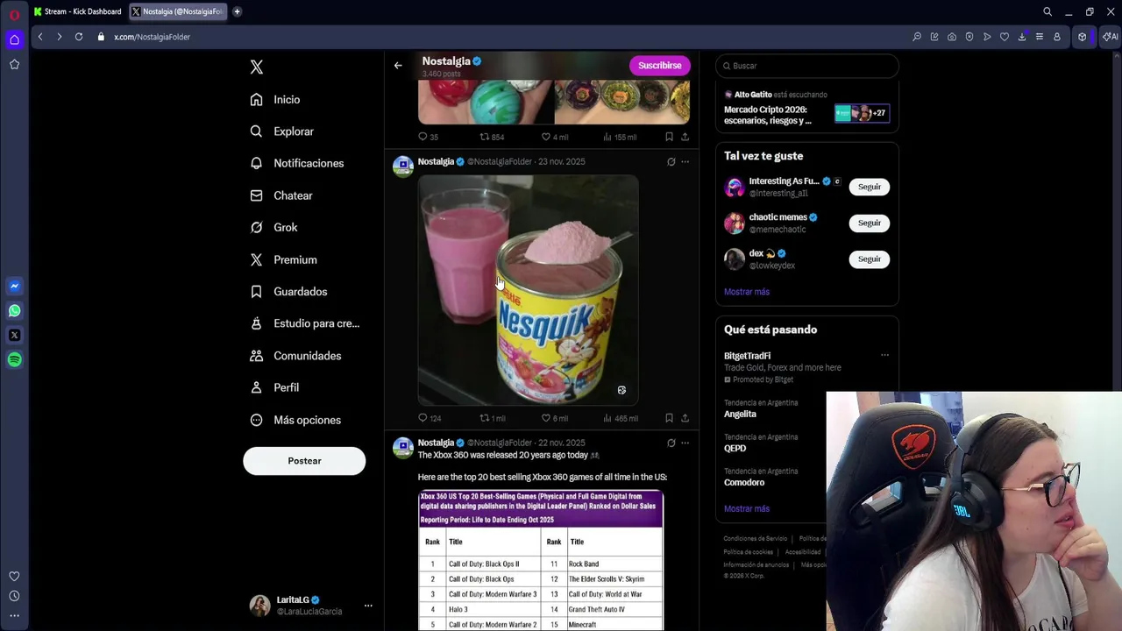Open the Nesquik strawberry milk image
The width and height of the screenshot is (1122, 631).
[528, 290]
